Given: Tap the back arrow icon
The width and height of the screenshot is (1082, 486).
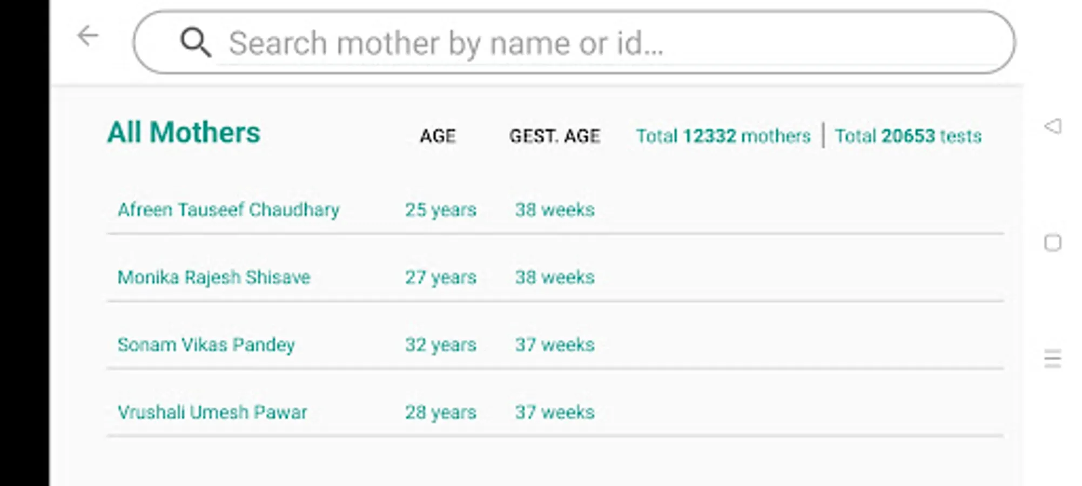Looking at the screenshot, I should click(x=88, y=37).
